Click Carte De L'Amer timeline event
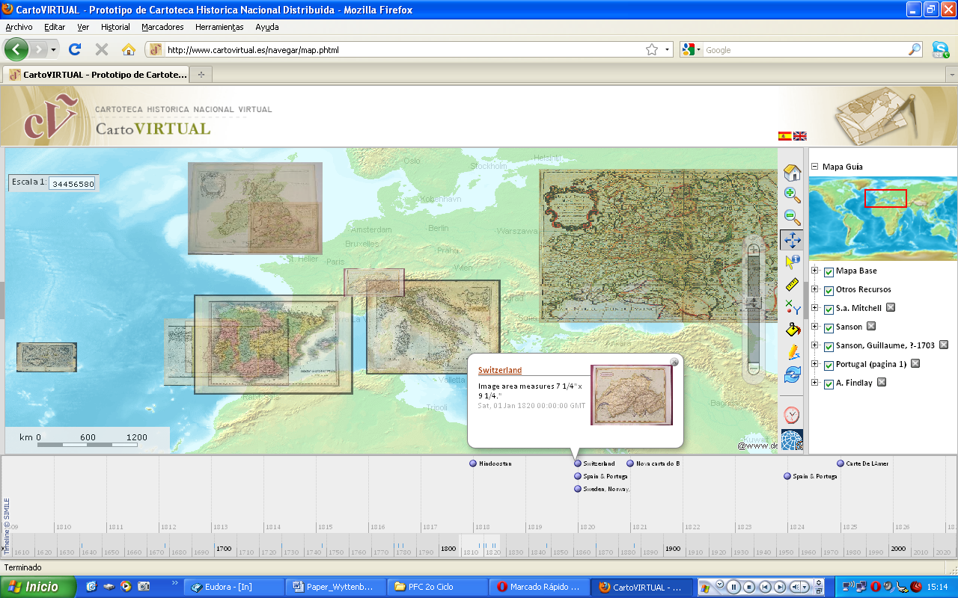The height and width of the screenshot is (598, 958). (x=863, y=463)
